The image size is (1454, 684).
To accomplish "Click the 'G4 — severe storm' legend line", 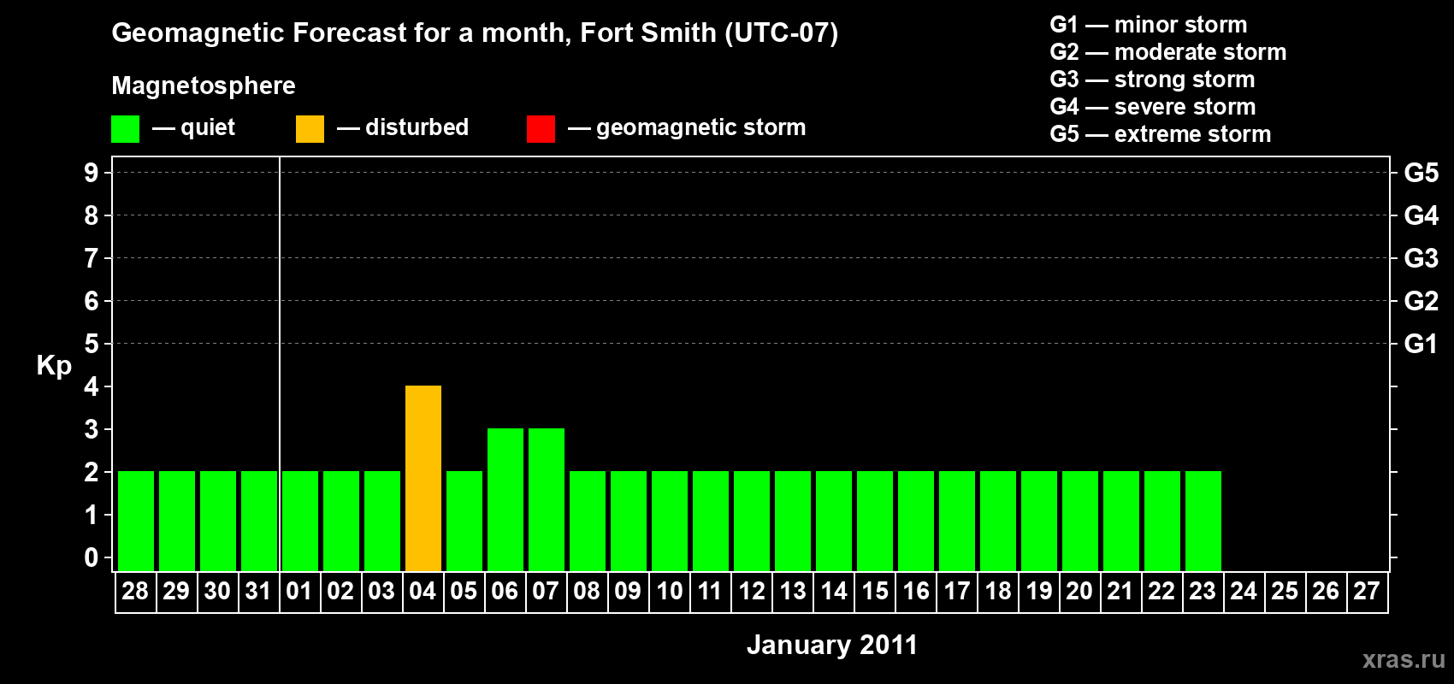I will coord(1153,107).
